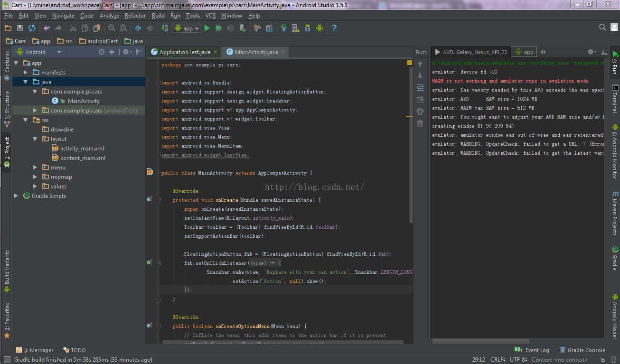Open the AVD Manager toolbar icon
This screenshot has width=620, height=364.
coord(296,28)
